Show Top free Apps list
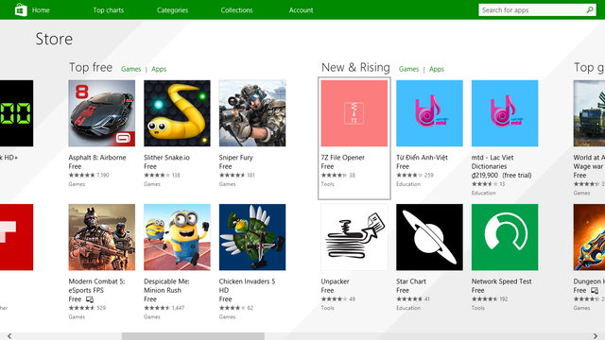 pos(159,69)
